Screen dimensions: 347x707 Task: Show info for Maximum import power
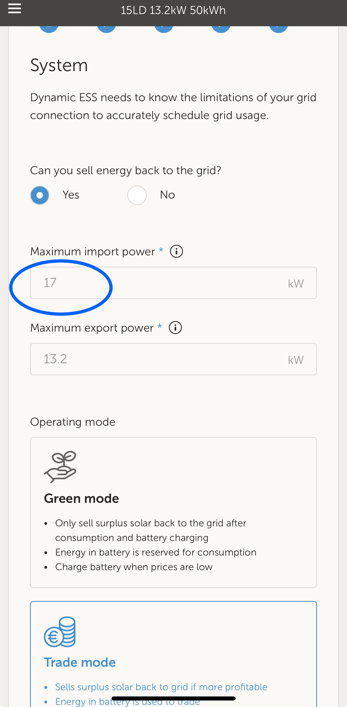point(176,252)
